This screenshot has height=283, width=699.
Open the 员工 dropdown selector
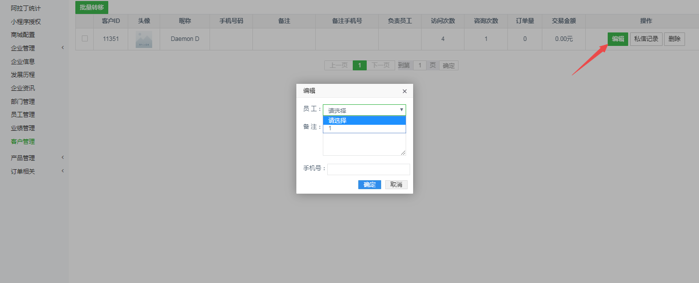[364, 110]
